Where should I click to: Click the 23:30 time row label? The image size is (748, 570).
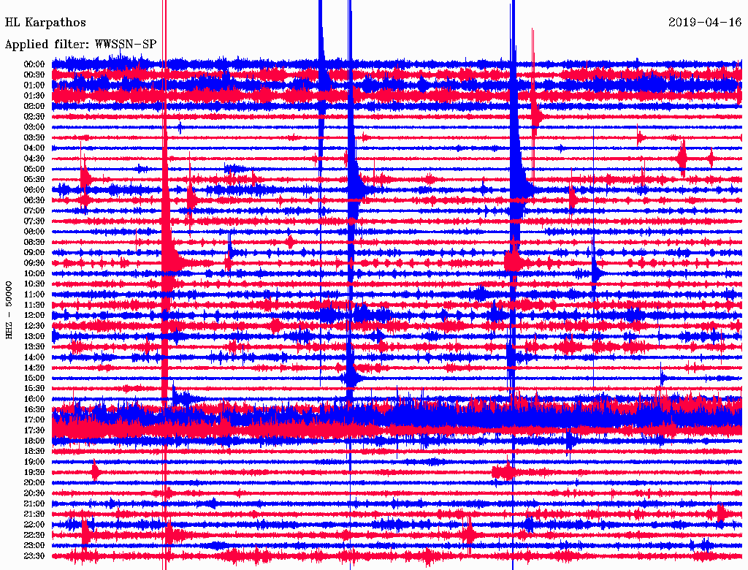click(x=34, y=556)
